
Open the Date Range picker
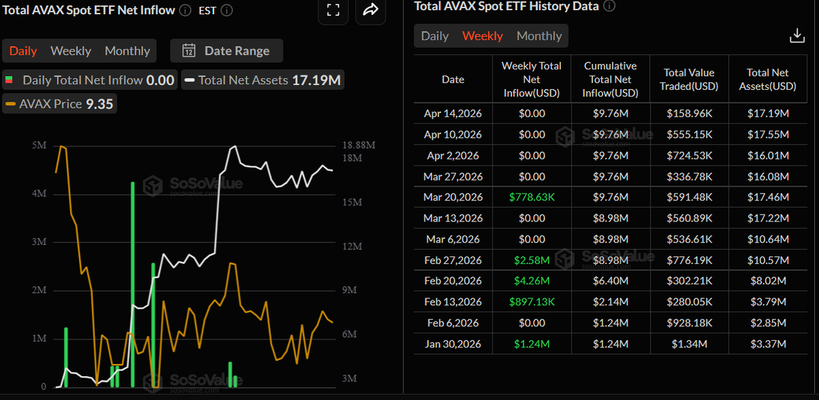pyautogui.click(x=226, y=50)
